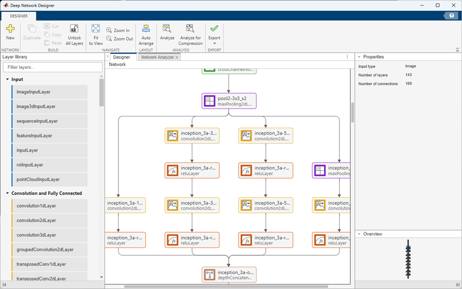This screenshot has width=462, height=289.
Task: Click the vertical ellipsis options icon
Action: pos(348,56)
